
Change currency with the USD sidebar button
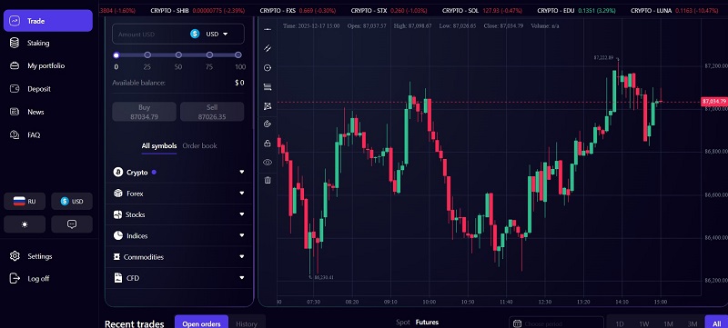[72, 201]
